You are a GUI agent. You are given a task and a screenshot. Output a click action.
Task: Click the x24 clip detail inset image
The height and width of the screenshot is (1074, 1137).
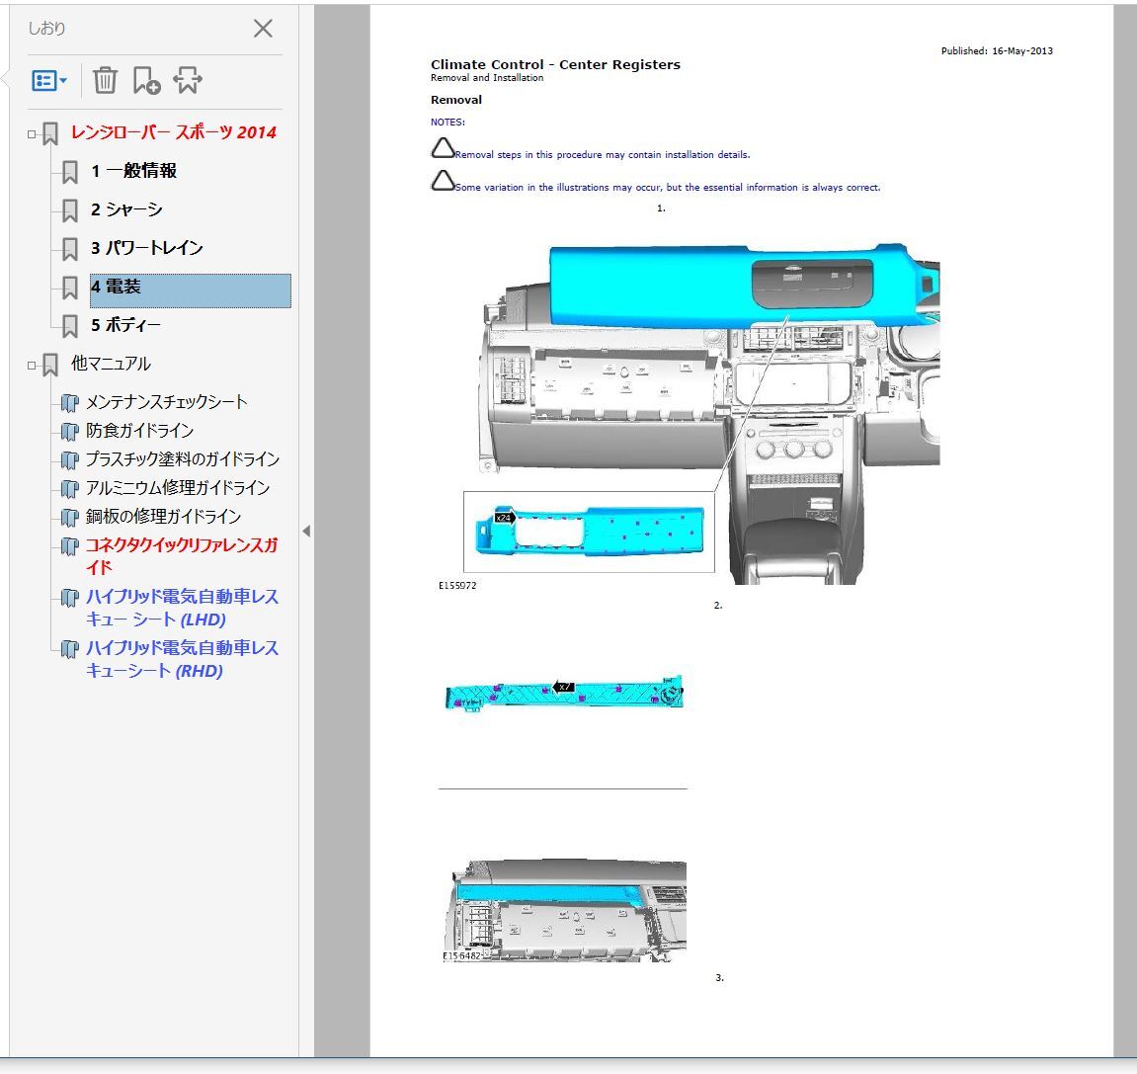589,532
